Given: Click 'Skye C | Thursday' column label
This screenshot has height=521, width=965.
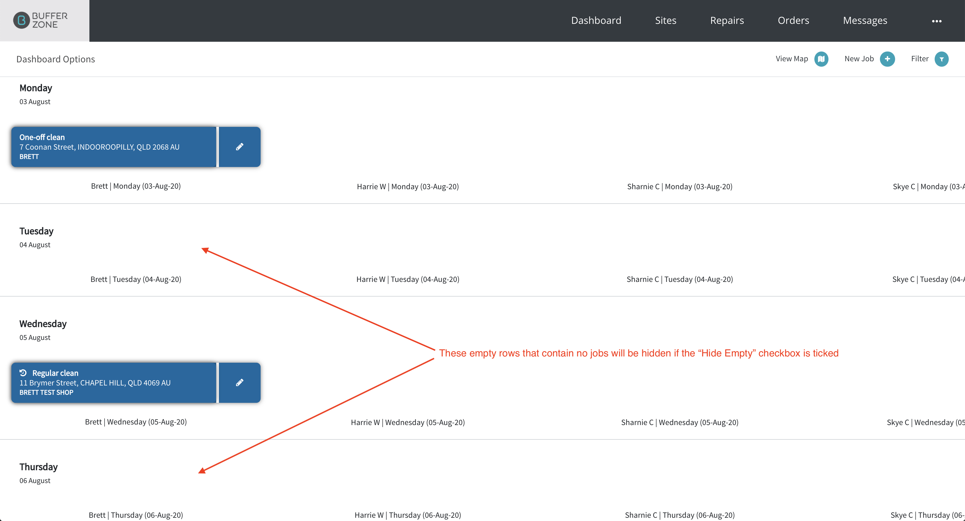Looking at the screenshot, I should [928, 515].
